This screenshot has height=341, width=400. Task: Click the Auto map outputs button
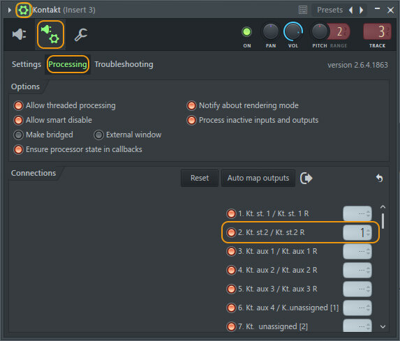tap(258, 178)
